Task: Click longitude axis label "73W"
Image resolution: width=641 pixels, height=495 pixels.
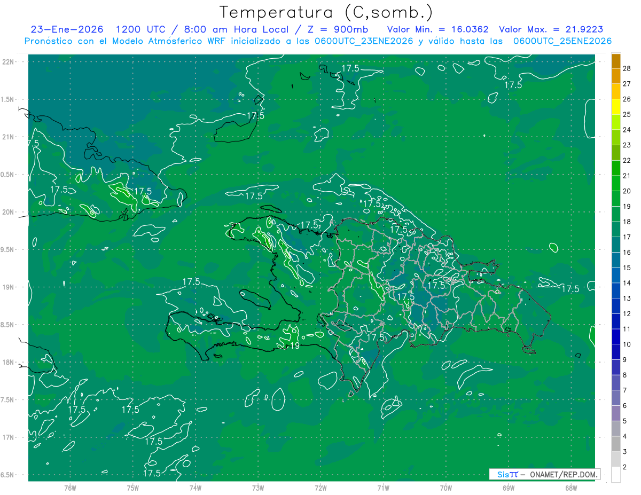Action: point(258,488)
